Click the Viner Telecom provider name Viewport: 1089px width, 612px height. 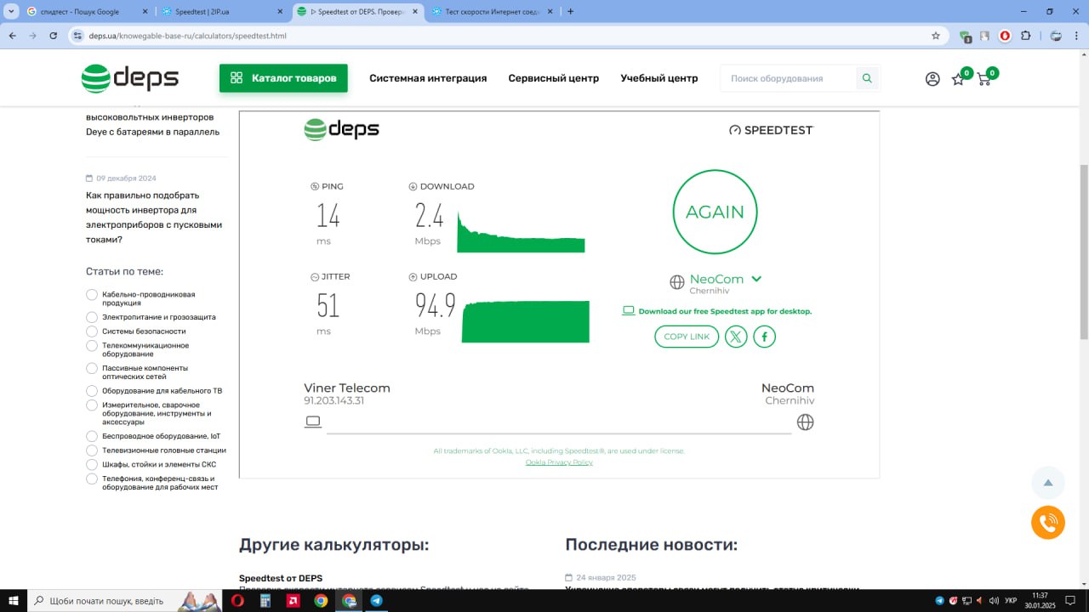tap(347, 388)
